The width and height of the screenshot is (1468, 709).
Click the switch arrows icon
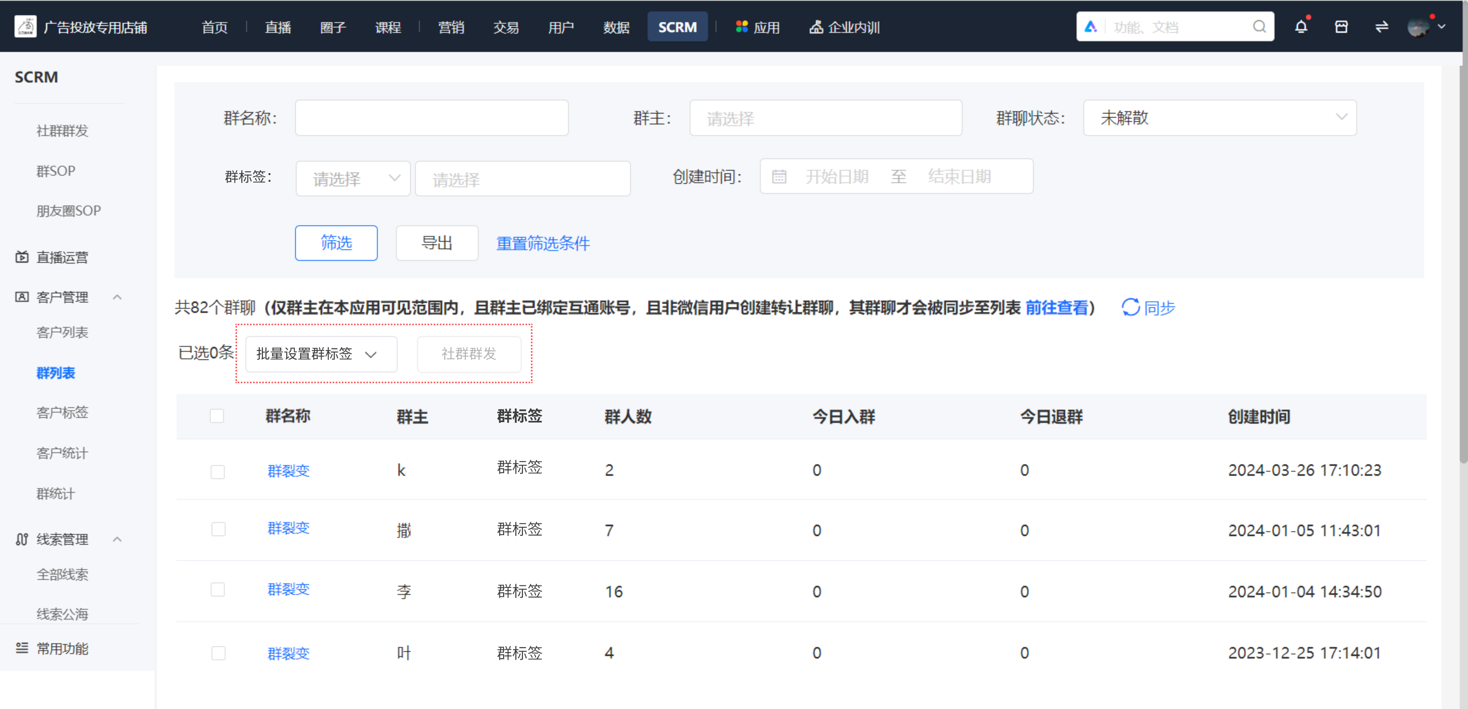coord(1382,27)
